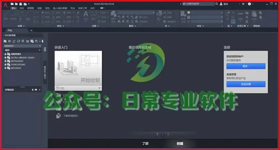Screen dimensions: 280x150
Task: Open the help question mark icon
Action: pos(249,4)
